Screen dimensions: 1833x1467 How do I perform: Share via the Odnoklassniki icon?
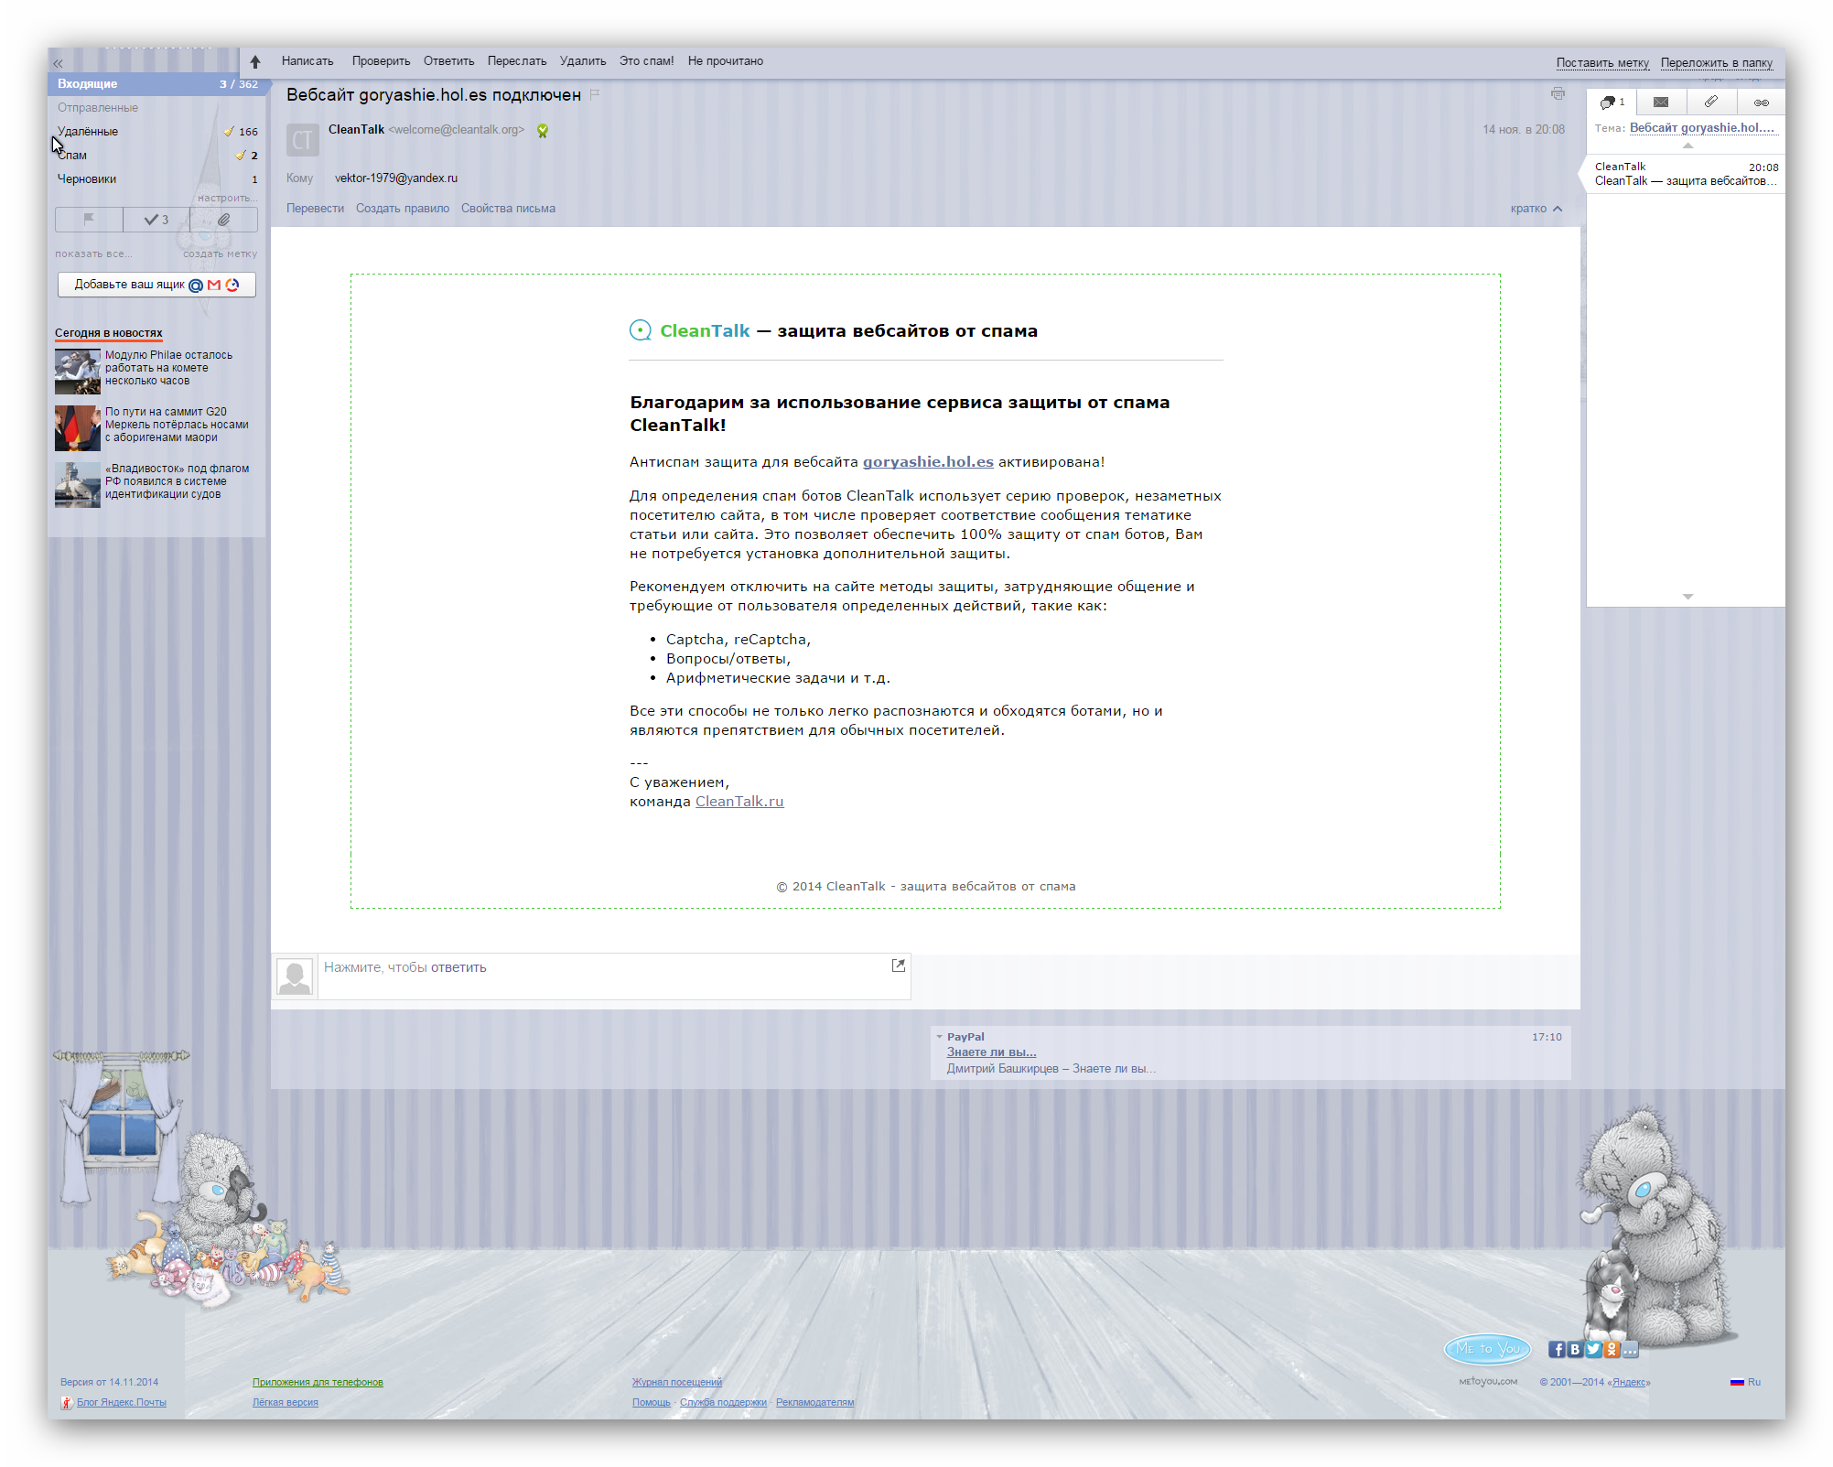coord(1612,1349)
